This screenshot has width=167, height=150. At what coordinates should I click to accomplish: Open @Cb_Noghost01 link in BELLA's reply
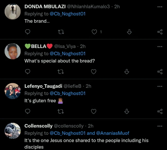[68, 54]
